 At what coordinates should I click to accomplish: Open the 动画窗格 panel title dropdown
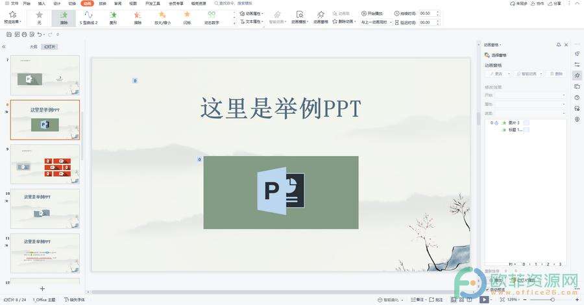click(x=493, y=45)
